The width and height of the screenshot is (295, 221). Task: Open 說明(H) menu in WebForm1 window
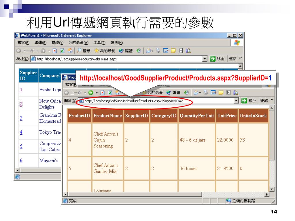(x=117, y=43)
